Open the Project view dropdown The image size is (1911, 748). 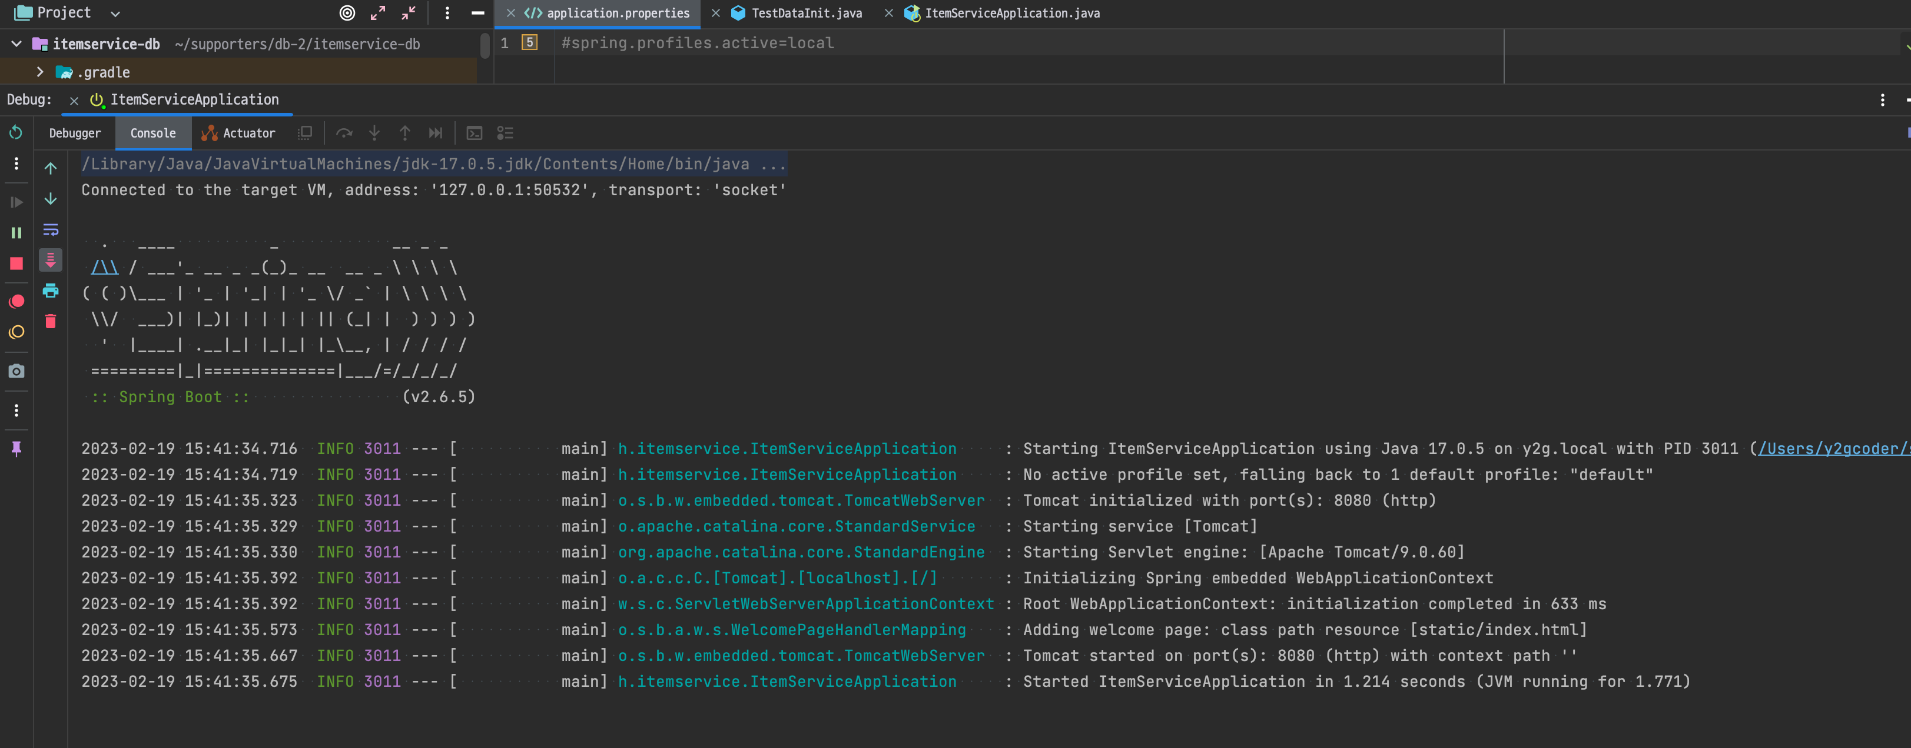[115, 14]
